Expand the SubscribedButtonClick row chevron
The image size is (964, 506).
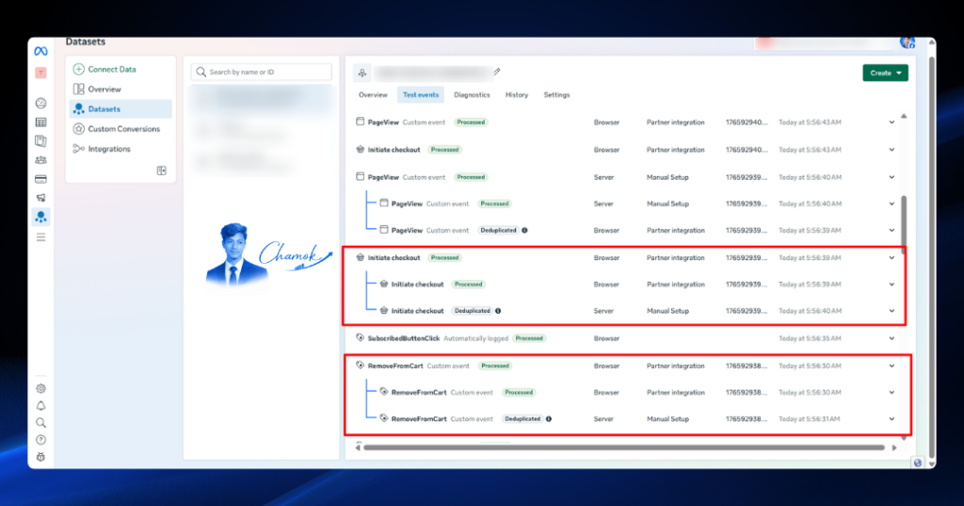(892, 338)
